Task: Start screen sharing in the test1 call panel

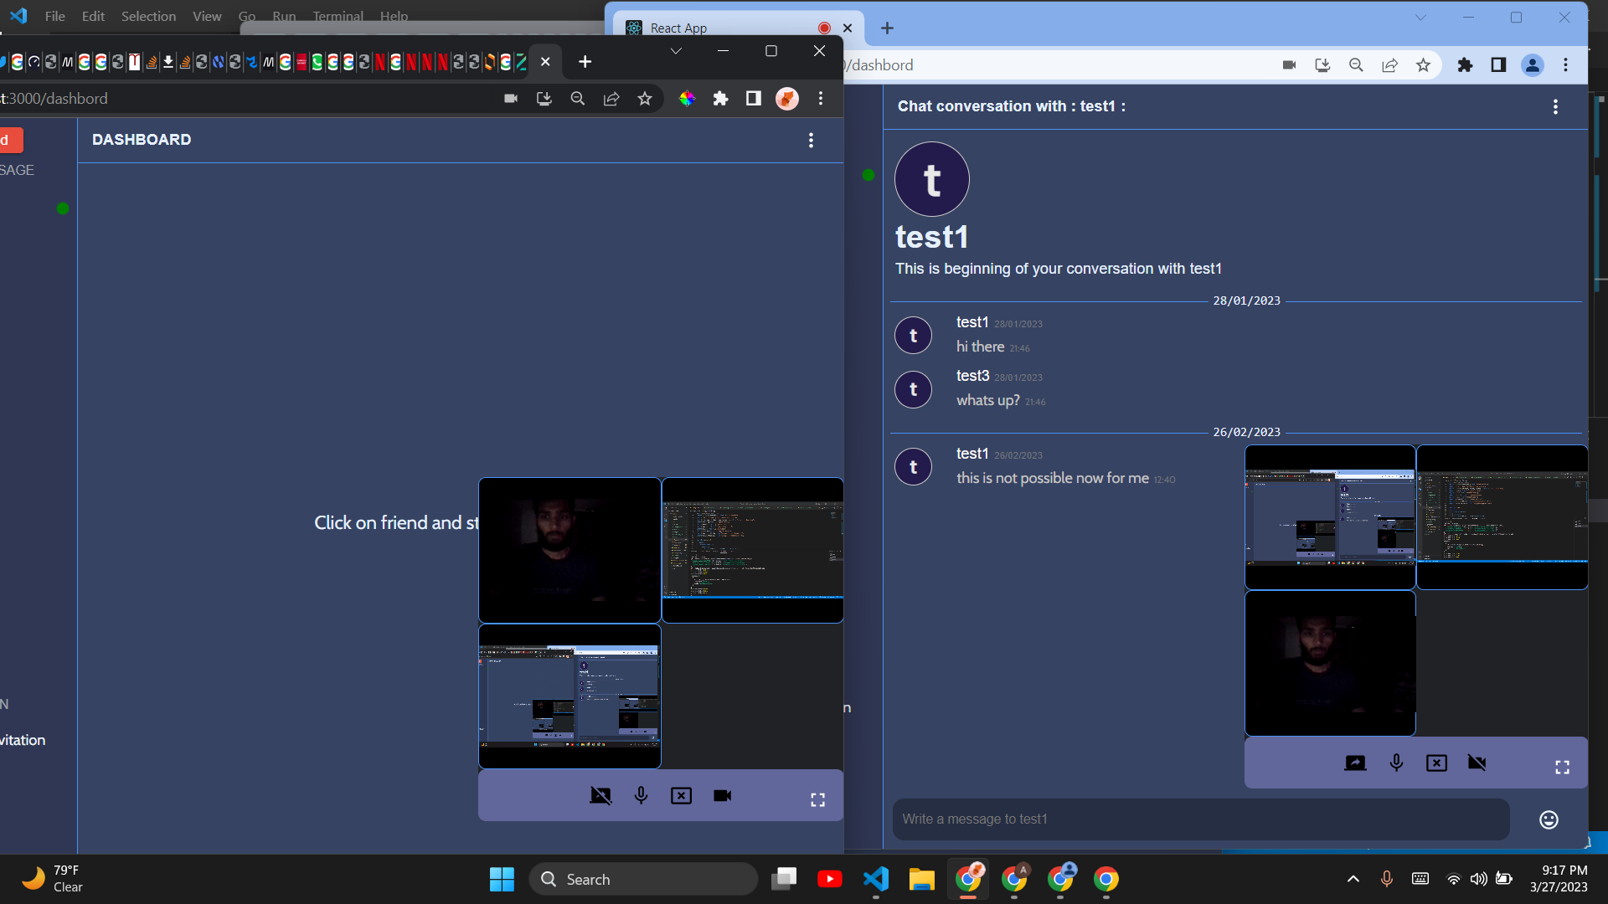Action: 1355,763
